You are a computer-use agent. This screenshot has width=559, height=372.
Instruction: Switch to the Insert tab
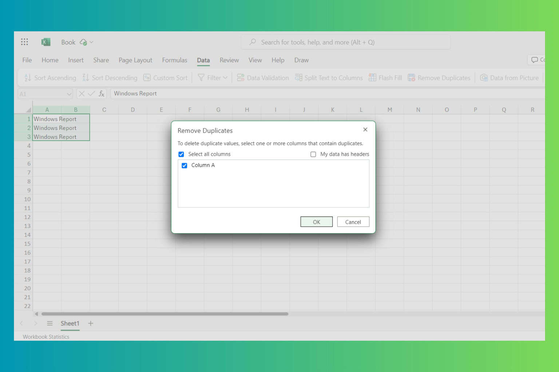76,60
